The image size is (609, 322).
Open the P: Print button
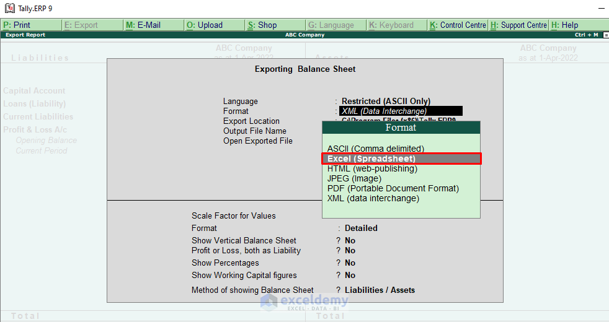(x=31, y=25)
